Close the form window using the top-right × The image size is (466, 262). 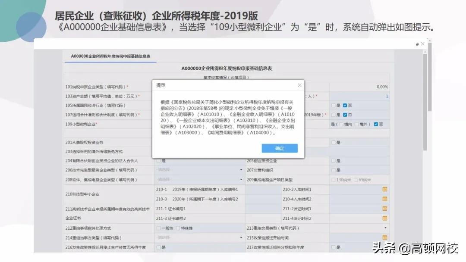pos(422,44)
